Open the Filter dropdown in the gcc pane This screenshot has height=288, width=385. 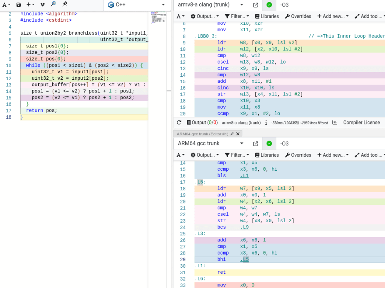point(237,155)
